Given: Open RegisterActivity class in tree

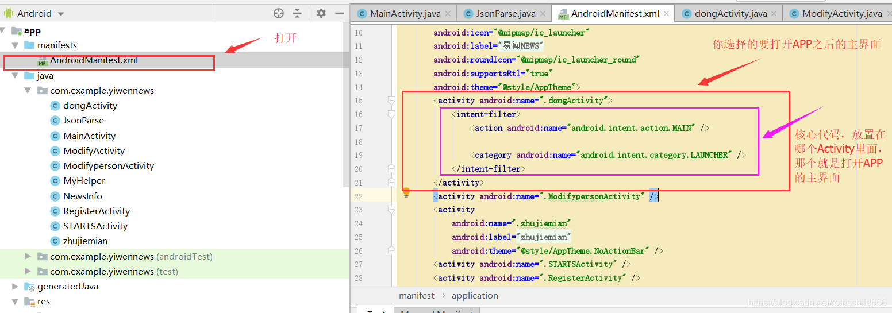Looking at the screenshot, I should point(97,211).
